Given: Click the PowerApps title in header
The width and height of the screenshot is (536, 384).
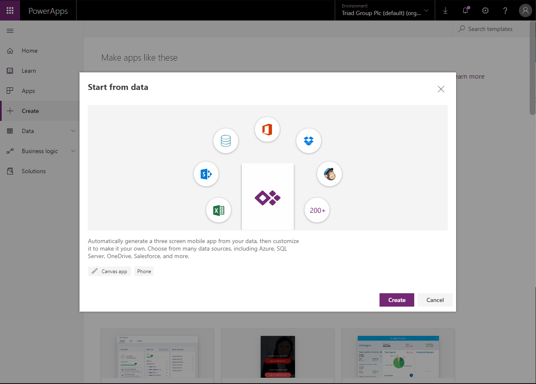Looking at the screenshot, I should click(48, 10).
